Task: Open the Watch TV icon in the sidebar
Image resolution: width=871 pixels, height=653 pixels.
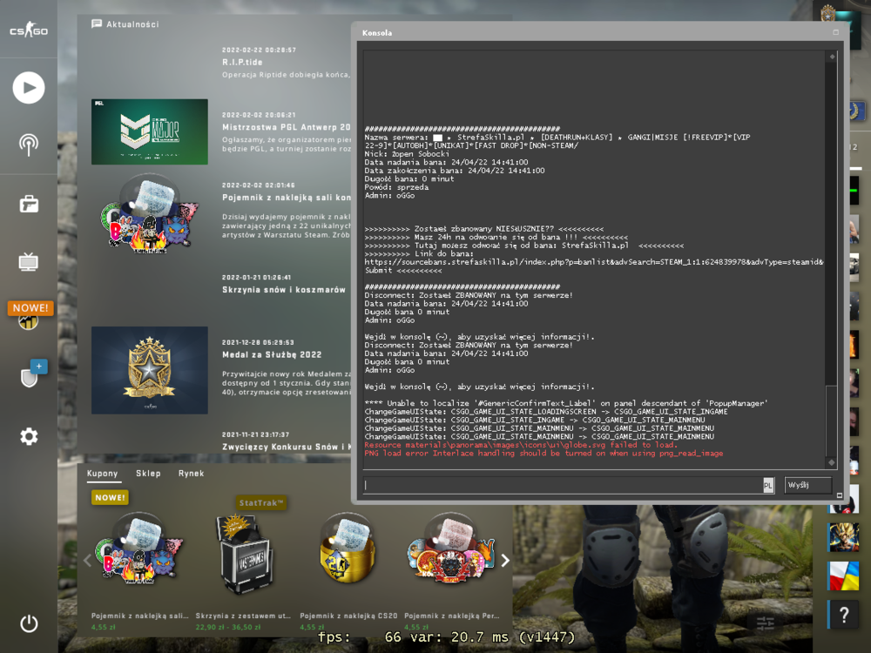Action: tap(29, 261)
